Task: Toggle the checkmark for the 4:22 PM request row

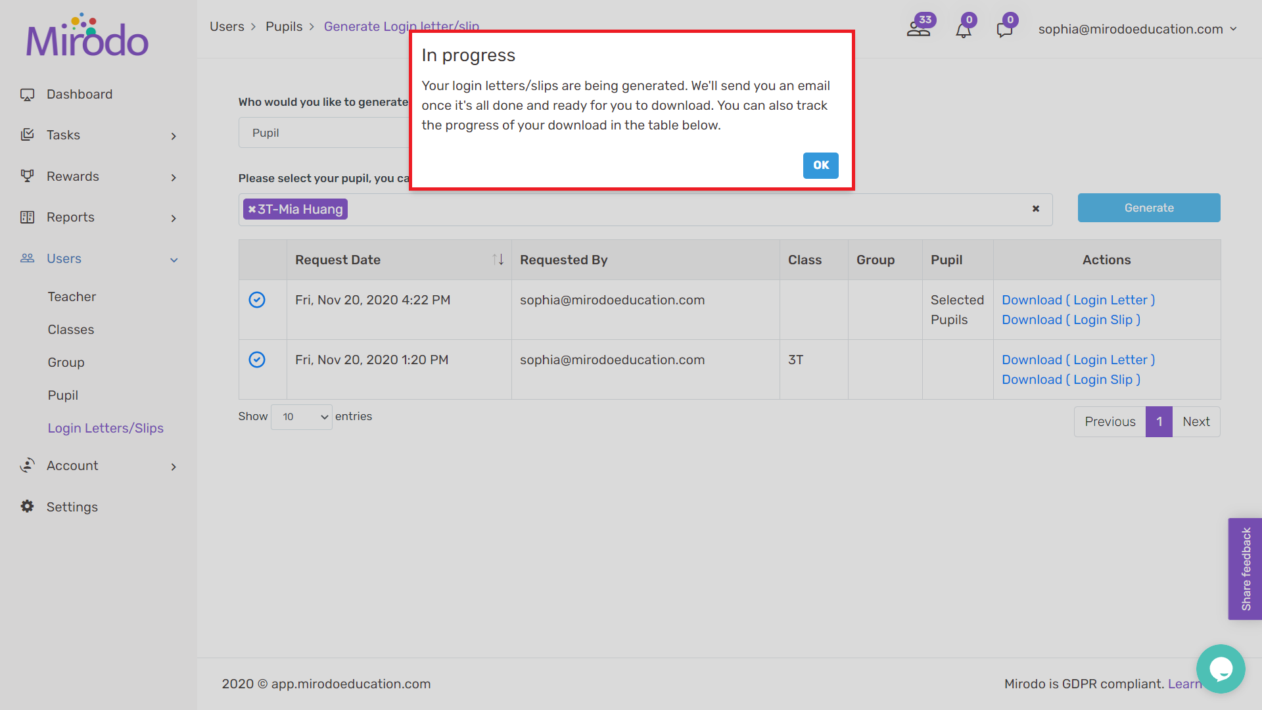Action: (x=257, y=300)
